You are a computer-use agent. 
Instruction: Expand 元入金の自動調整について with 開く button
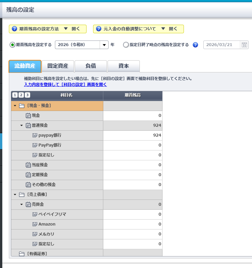pos(169,29)
